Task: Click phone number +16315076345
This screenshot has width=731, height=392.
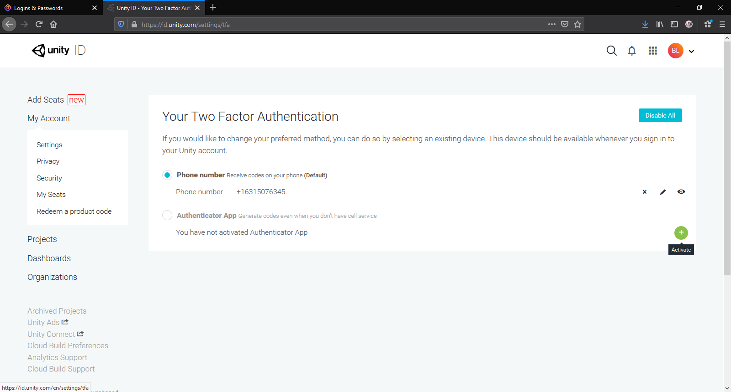Action: tap(261, 192)
